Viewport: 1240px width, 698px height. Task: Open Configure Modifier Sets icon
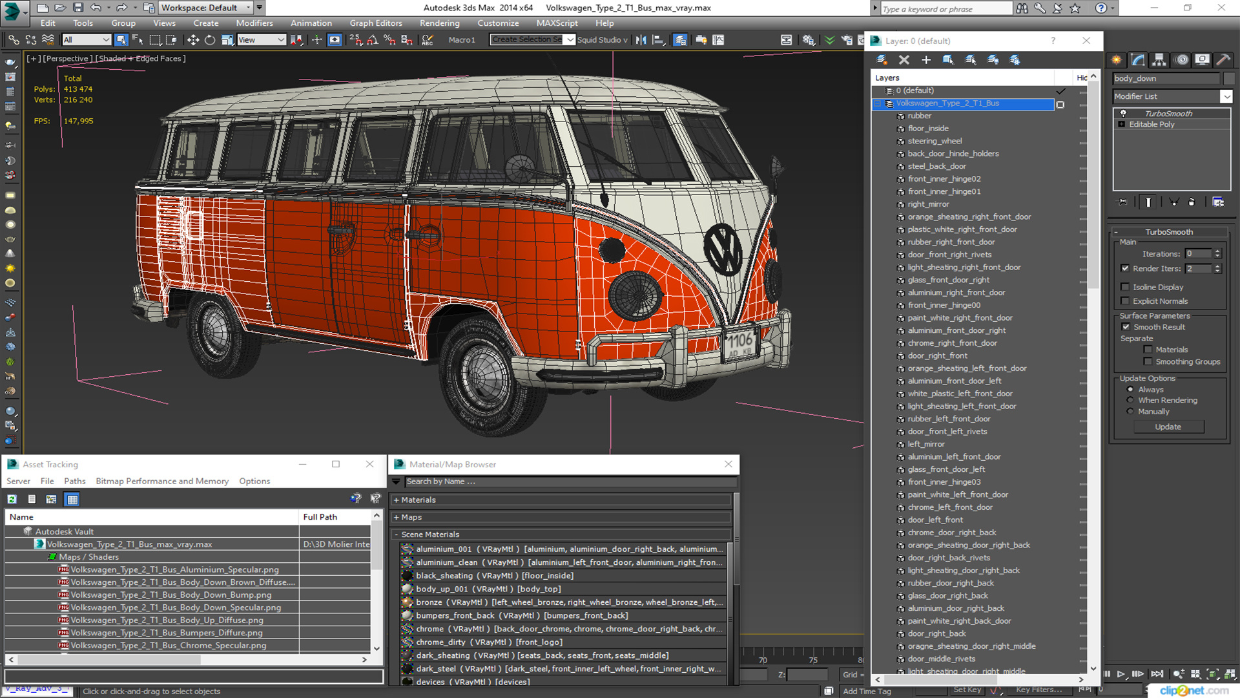point(1218,202)
